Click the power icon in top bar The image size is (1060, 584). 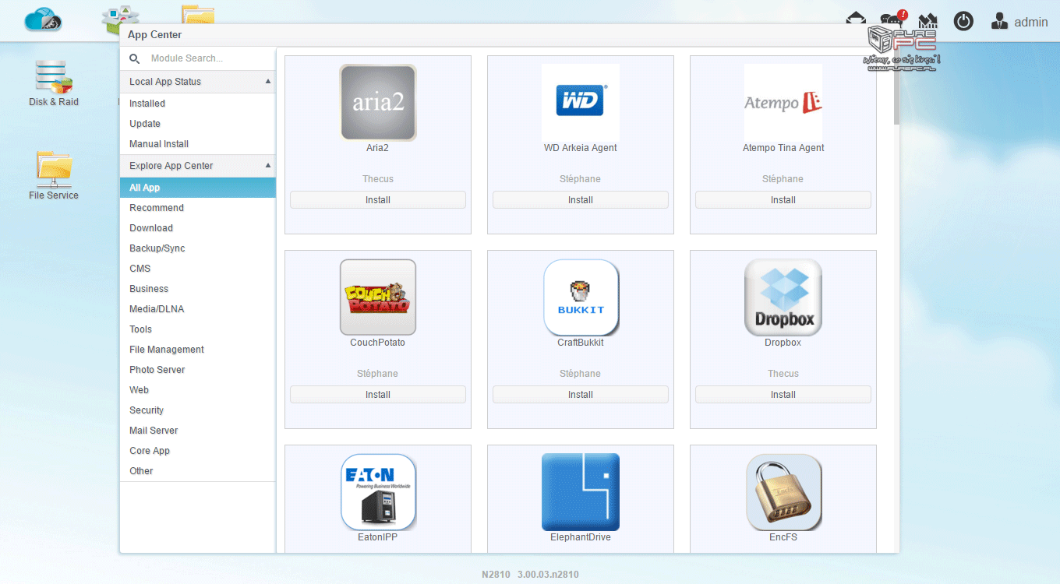(x=963, y=21)
